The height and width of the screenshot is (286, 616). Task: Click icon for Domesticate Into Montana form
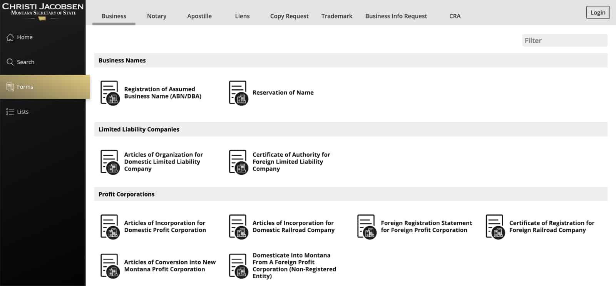238,266
